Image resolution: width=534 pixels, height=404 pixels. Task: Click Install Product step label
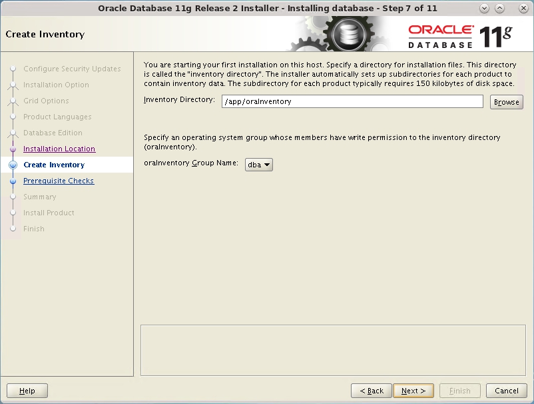point(49,213)
